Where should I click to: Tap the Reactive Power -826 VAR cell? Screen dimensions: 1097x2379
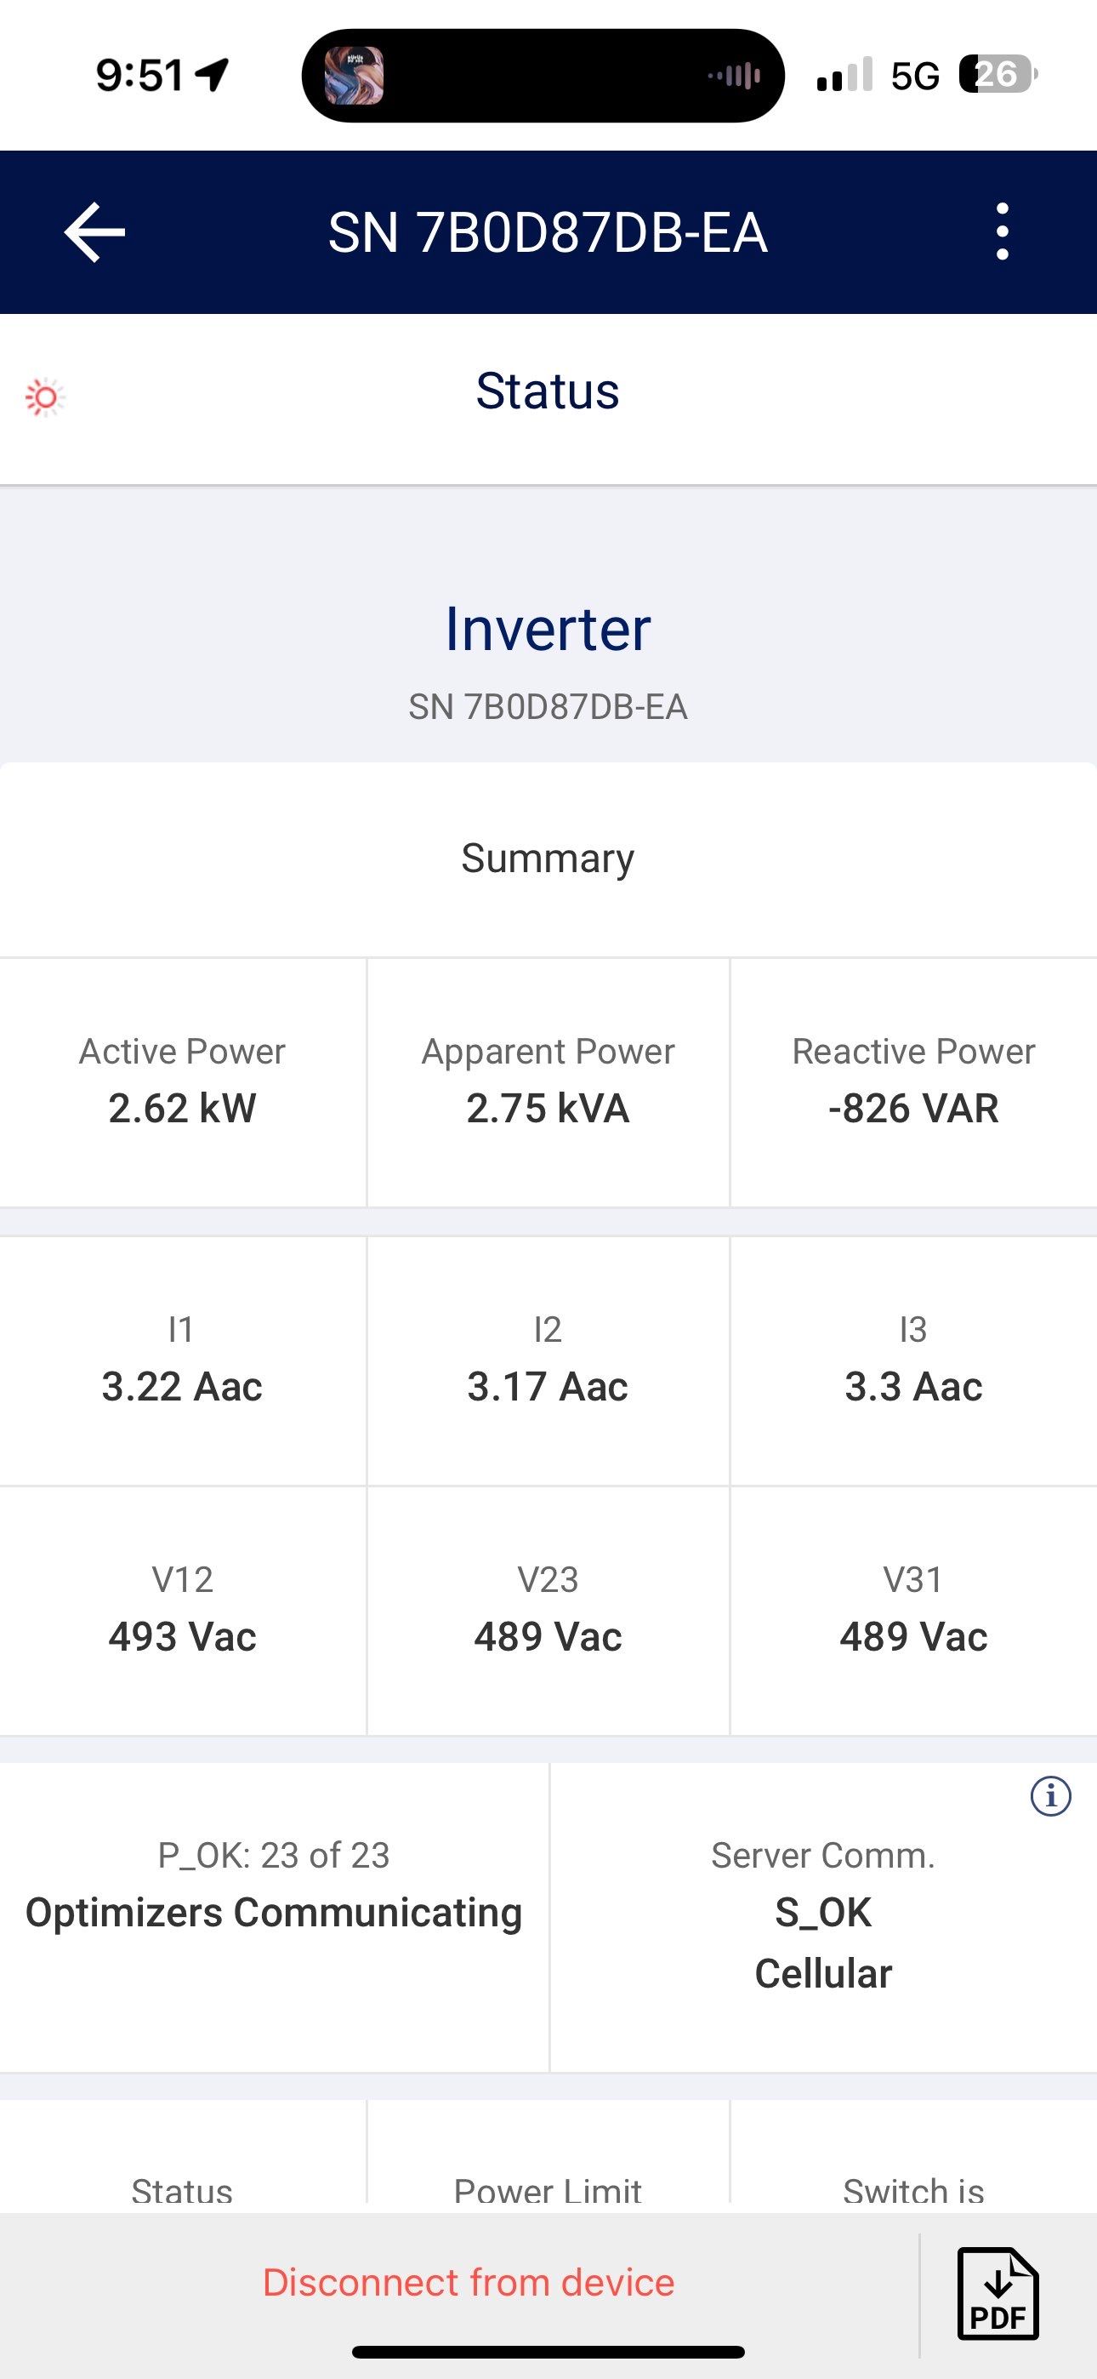click(x=913, y=1081)
